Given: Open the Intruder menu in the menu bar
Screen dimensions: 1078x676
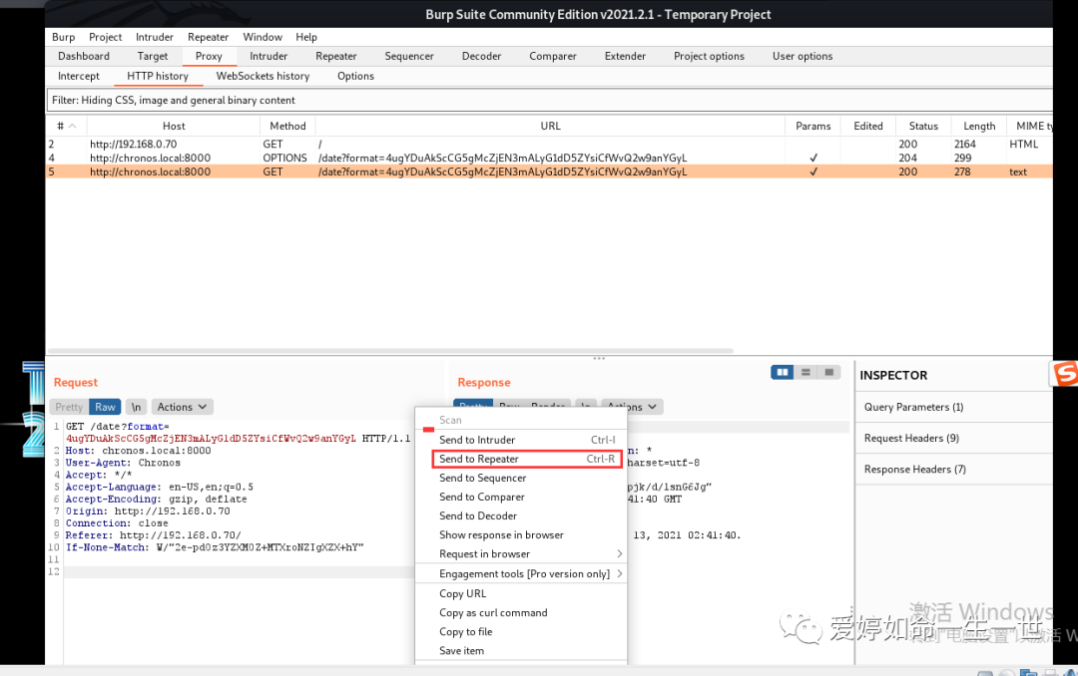Looking at the screenshot, I should pos(155,37).
